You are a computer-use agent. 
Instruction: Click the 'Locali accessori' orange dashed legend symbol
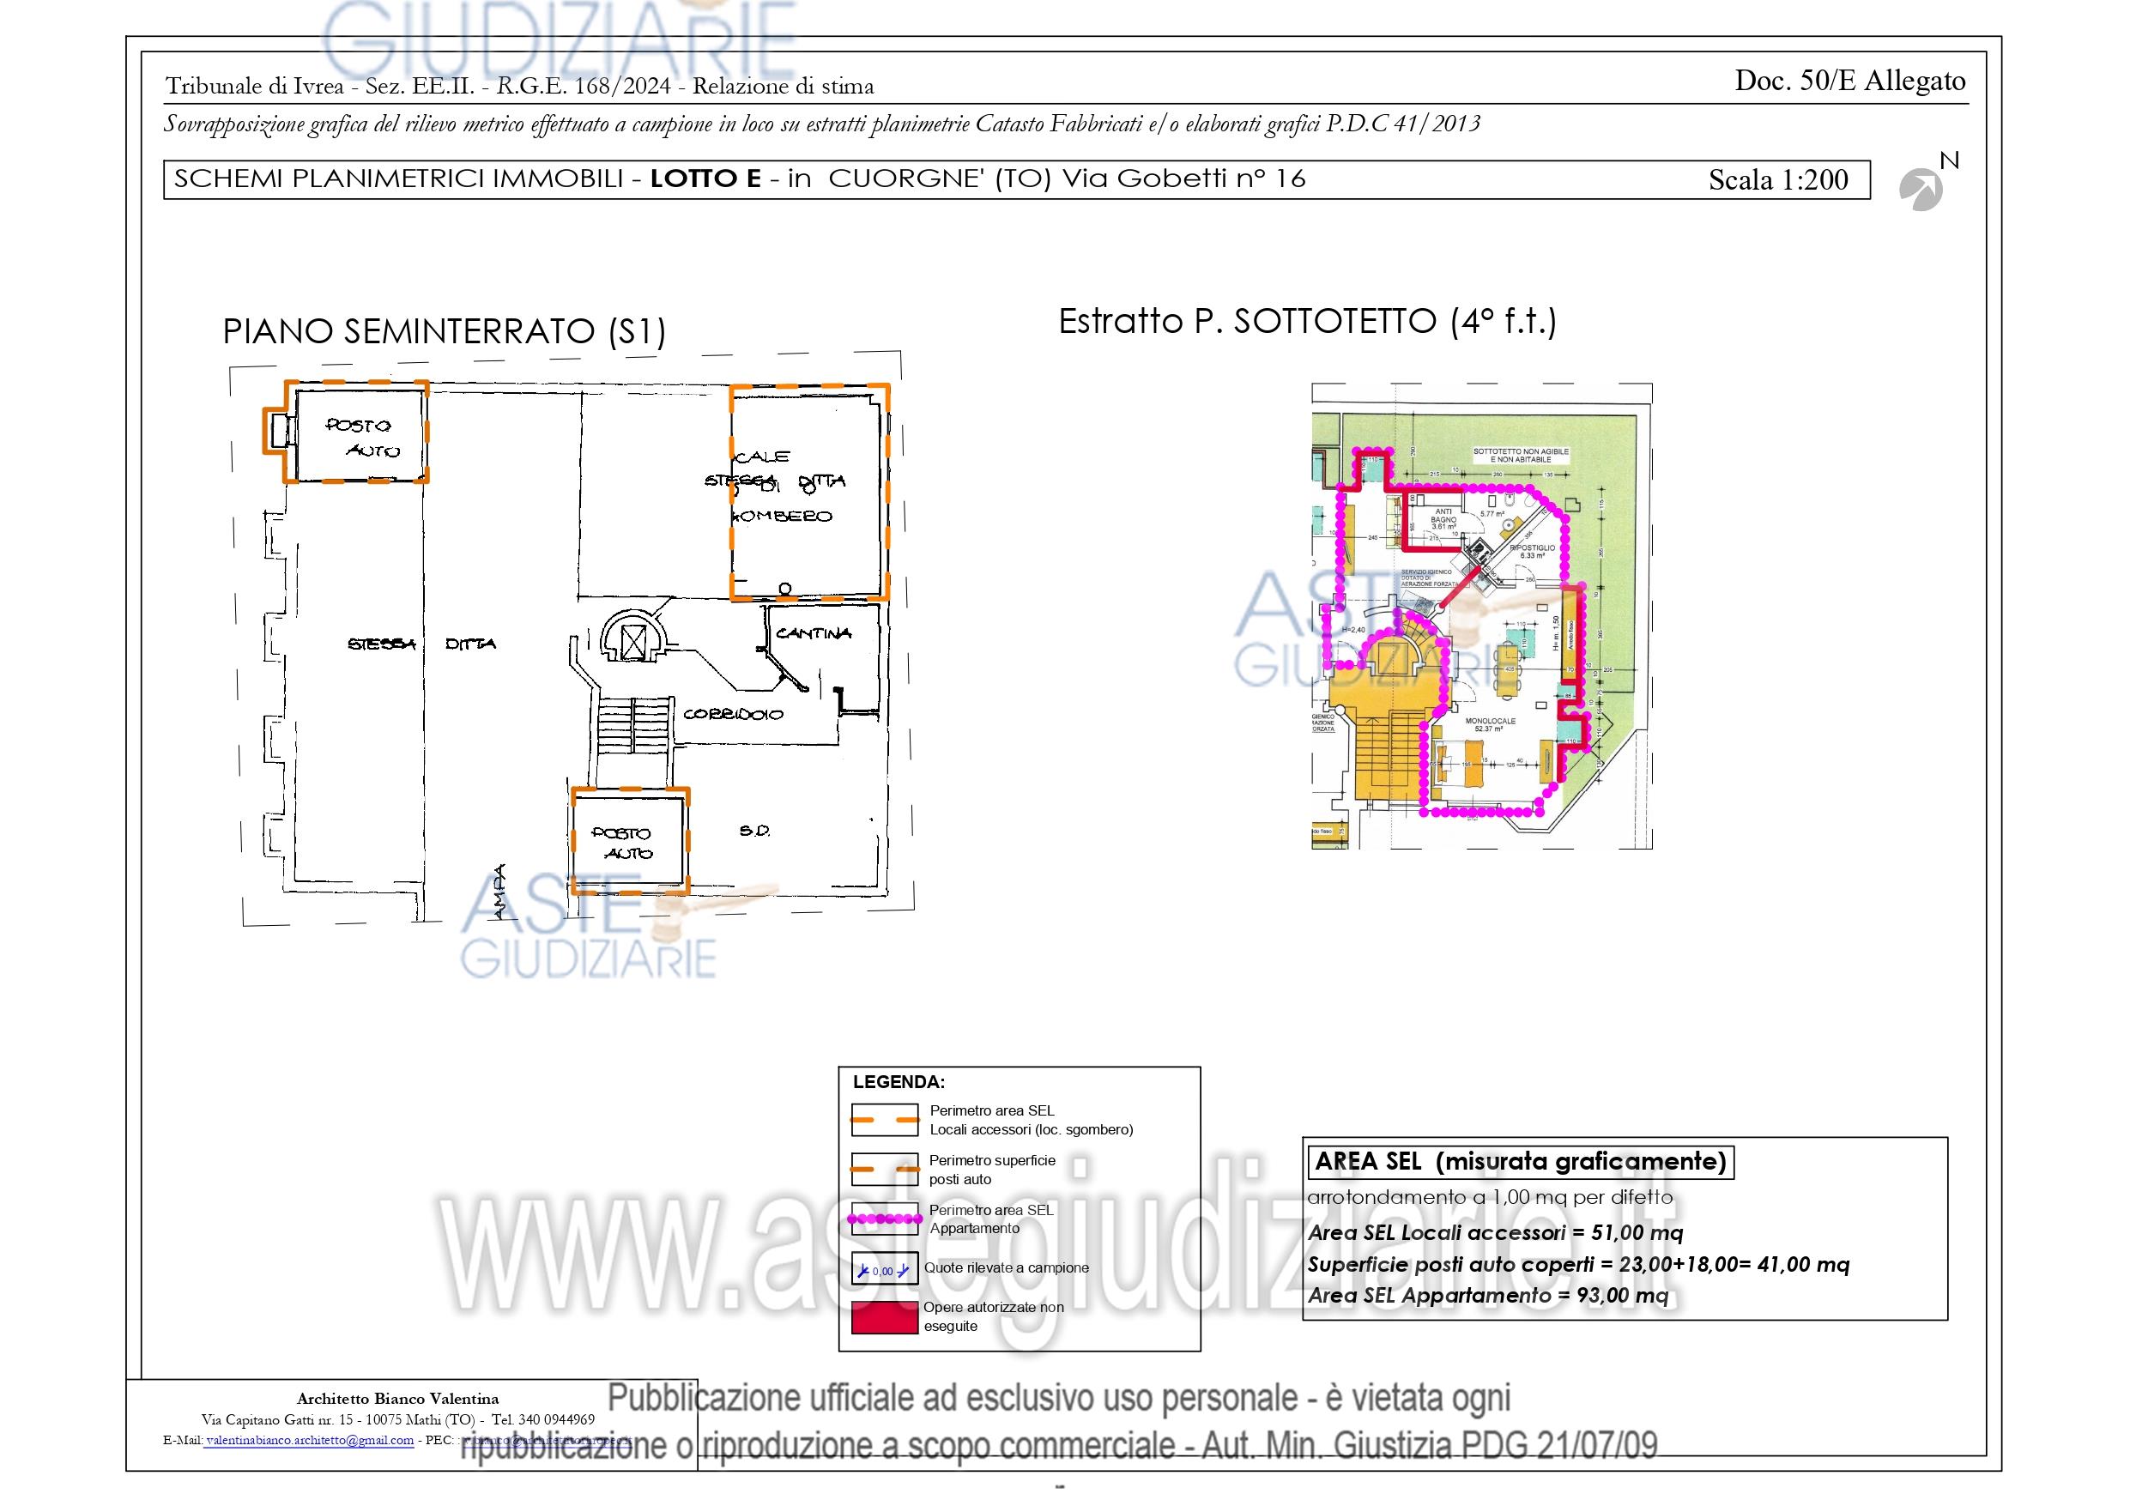point(884,1120)
